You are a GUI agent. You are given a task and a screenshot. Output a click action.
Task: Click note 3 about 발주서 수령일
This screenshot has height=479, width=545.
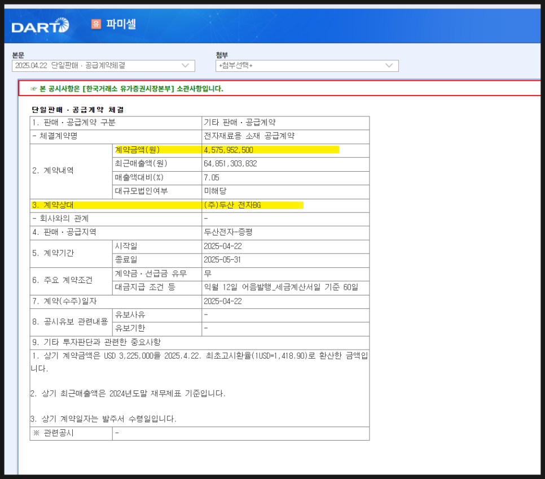tap(103, 419)
